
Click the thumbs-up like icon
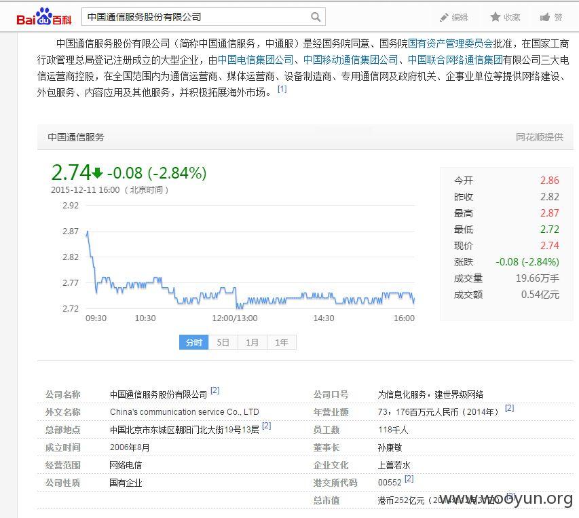tap(545, 17)
